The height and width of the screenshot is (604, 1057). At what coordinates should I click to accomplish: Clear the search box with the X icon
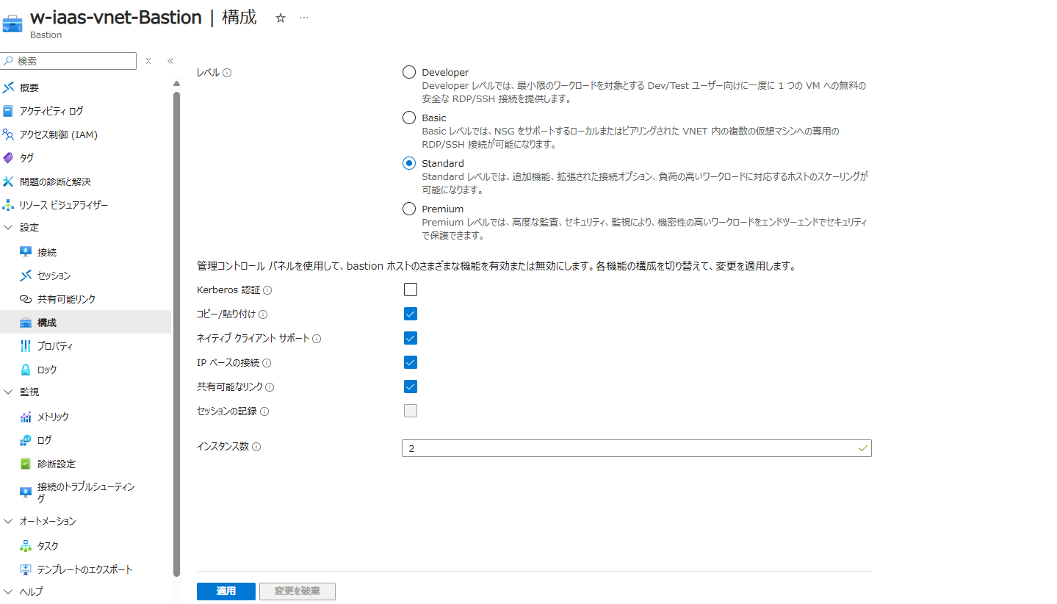tap(148, 61)
